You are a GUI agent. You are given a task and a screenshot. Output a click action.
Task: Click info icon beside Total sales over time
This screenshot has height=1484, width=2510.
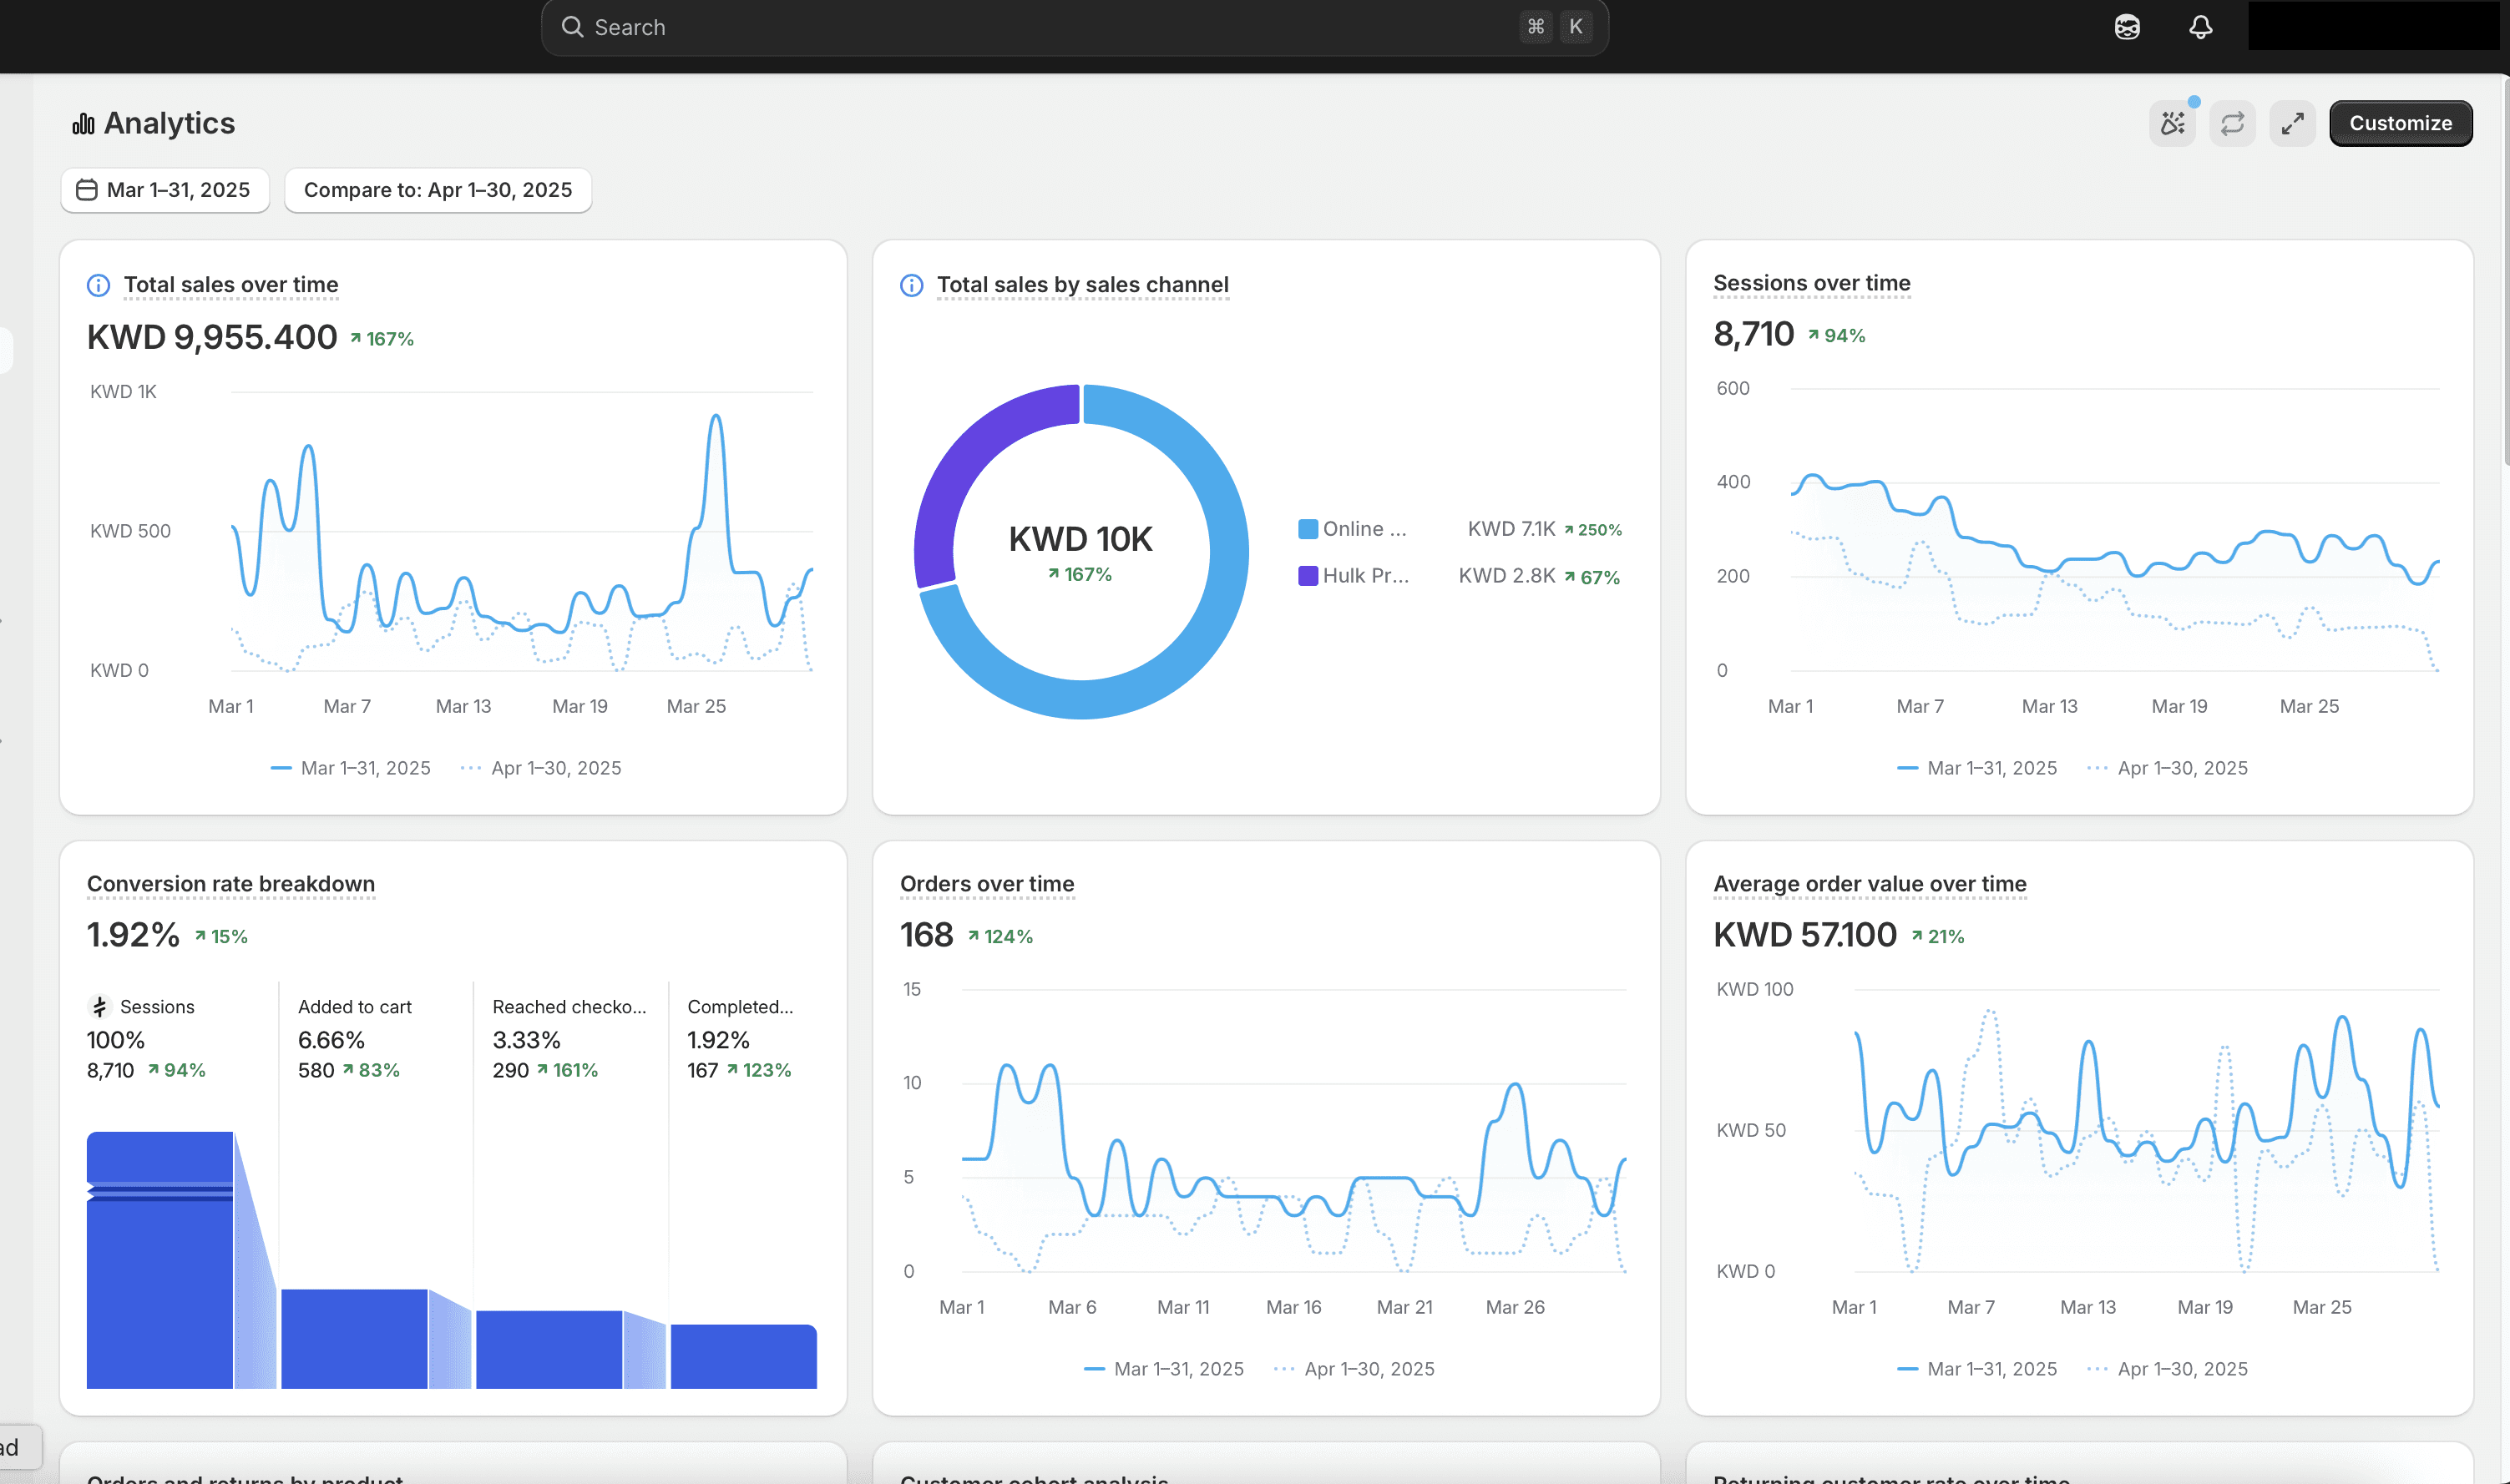tap(98, 285)
